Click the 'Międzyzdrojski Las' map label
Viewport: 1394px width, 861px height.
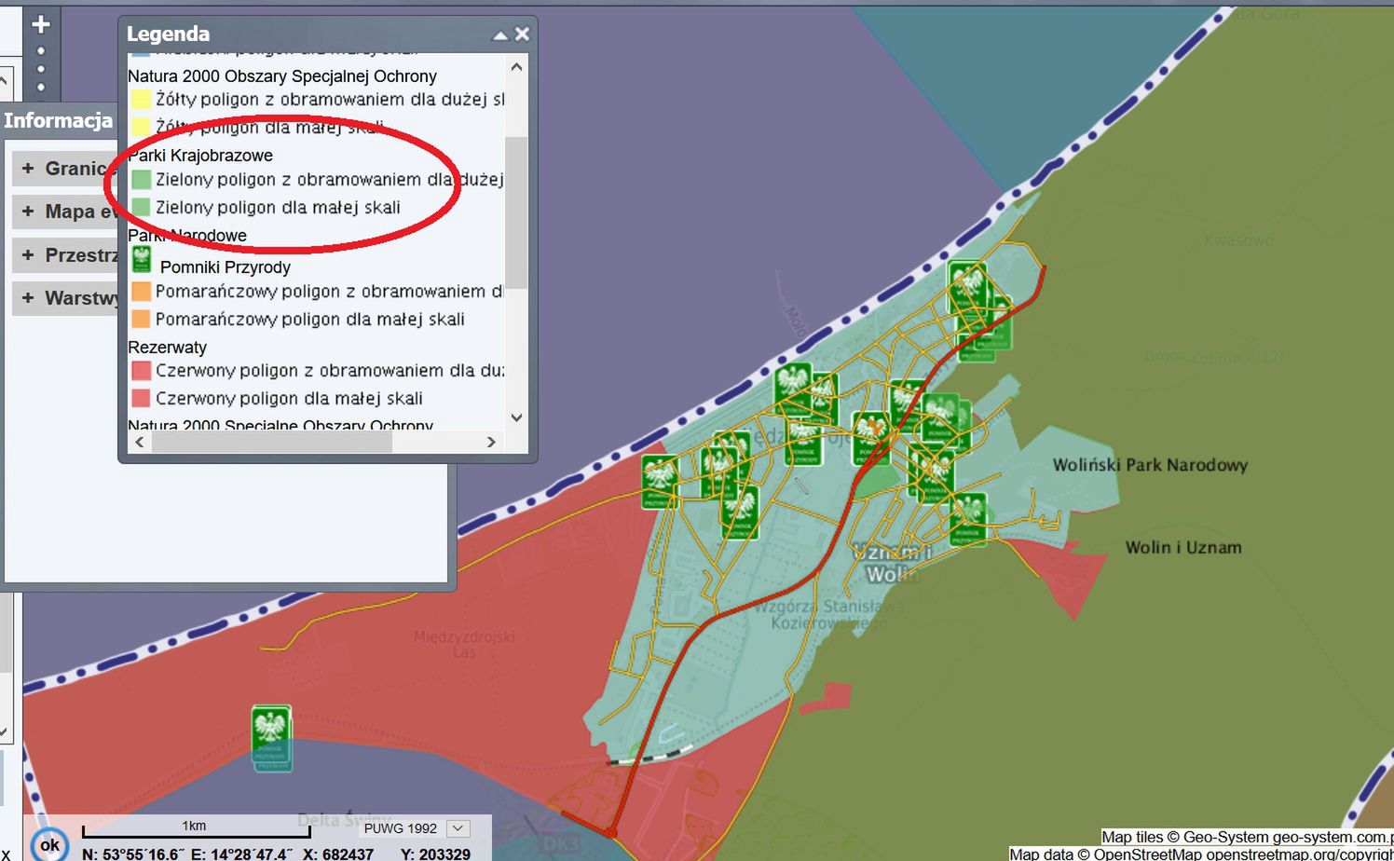pos(464,644)
